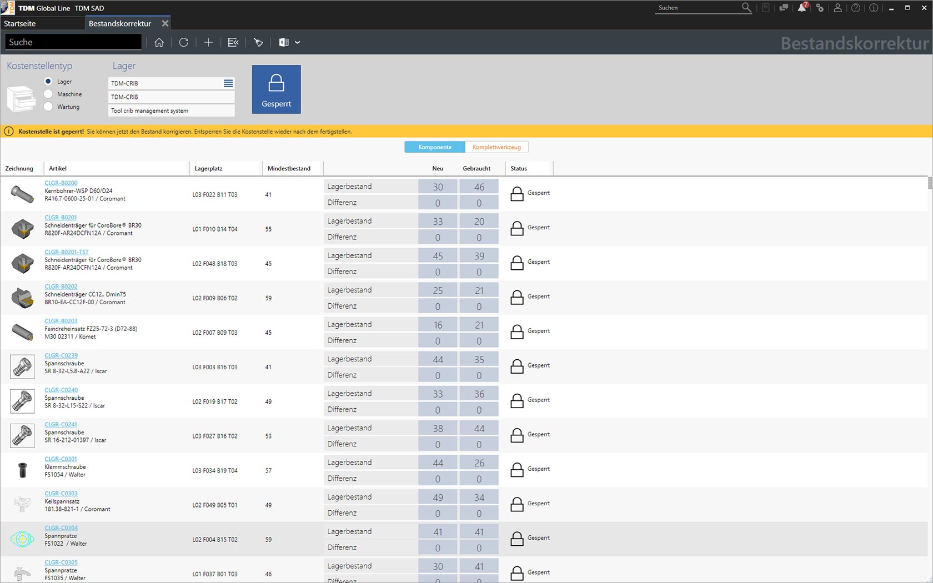Click the vertical scrollbar of the table

(930, 183)
